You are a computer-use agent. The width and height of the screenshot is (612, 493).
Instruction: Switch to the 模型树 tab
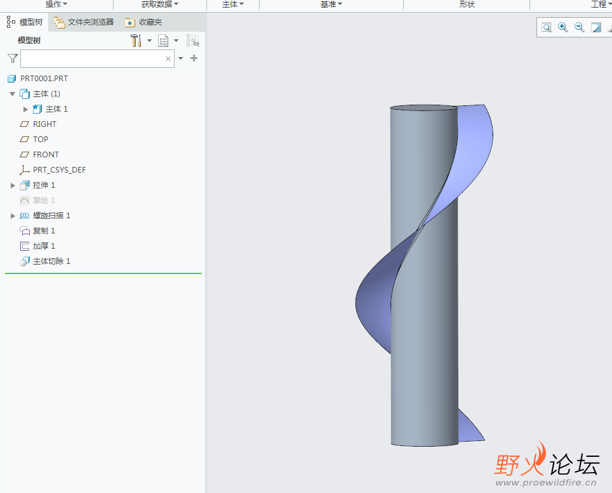click(x=25, y=22)
